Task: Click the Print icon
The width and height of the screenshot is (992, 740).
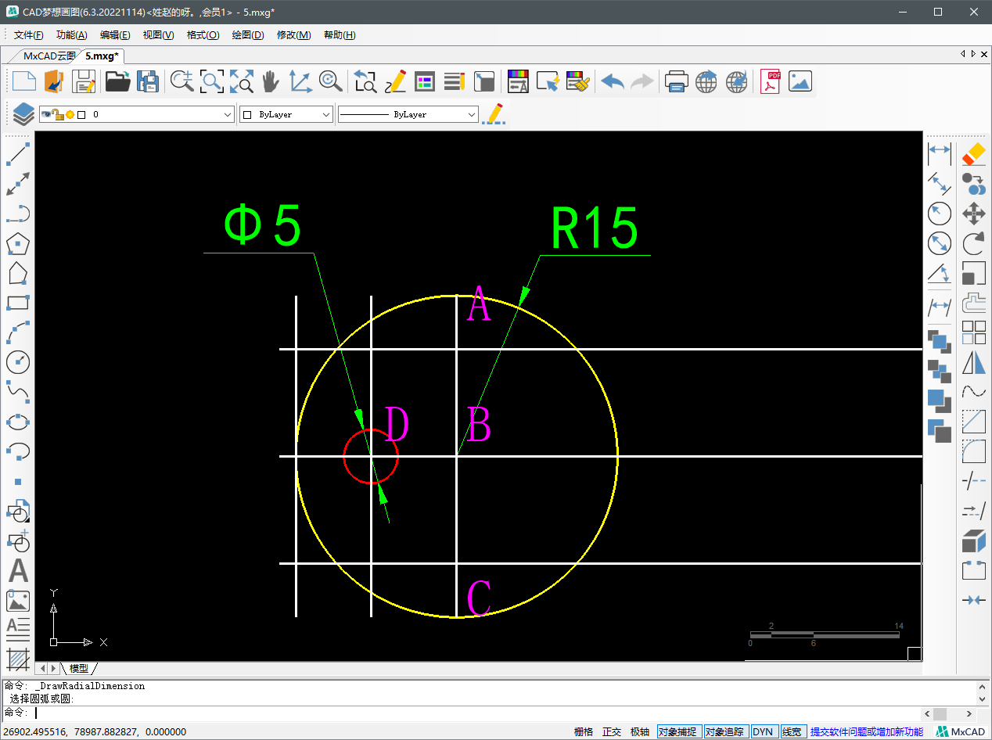Action: click(x=676, y=81)
